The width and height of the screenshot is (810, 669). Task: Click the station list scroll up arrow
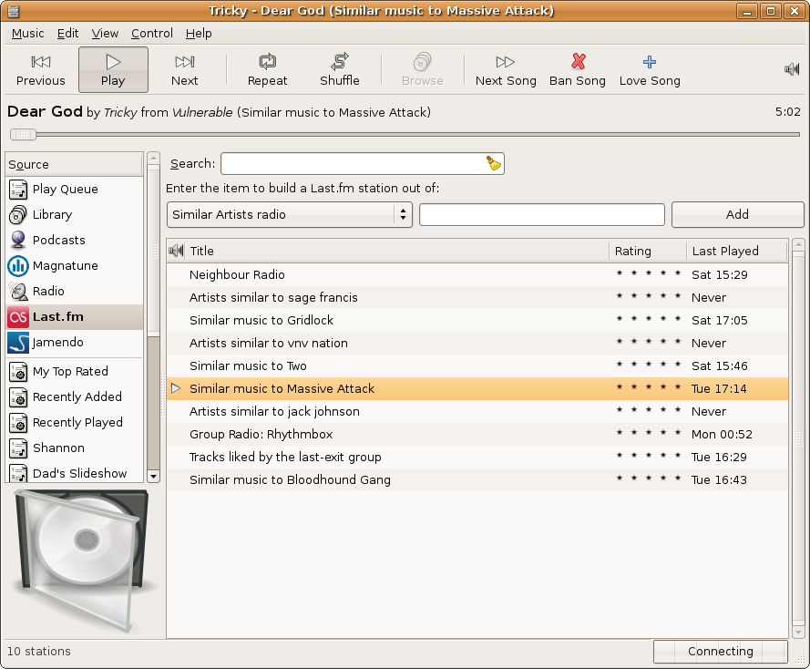[797, 244]
